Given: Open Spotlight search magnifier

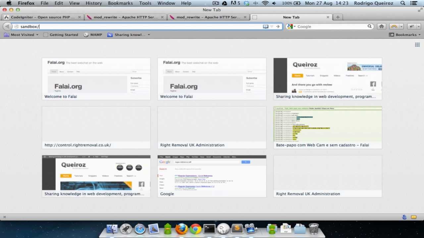Looking at the screenshot, I should pyautogui.click(x=402, y=3).
